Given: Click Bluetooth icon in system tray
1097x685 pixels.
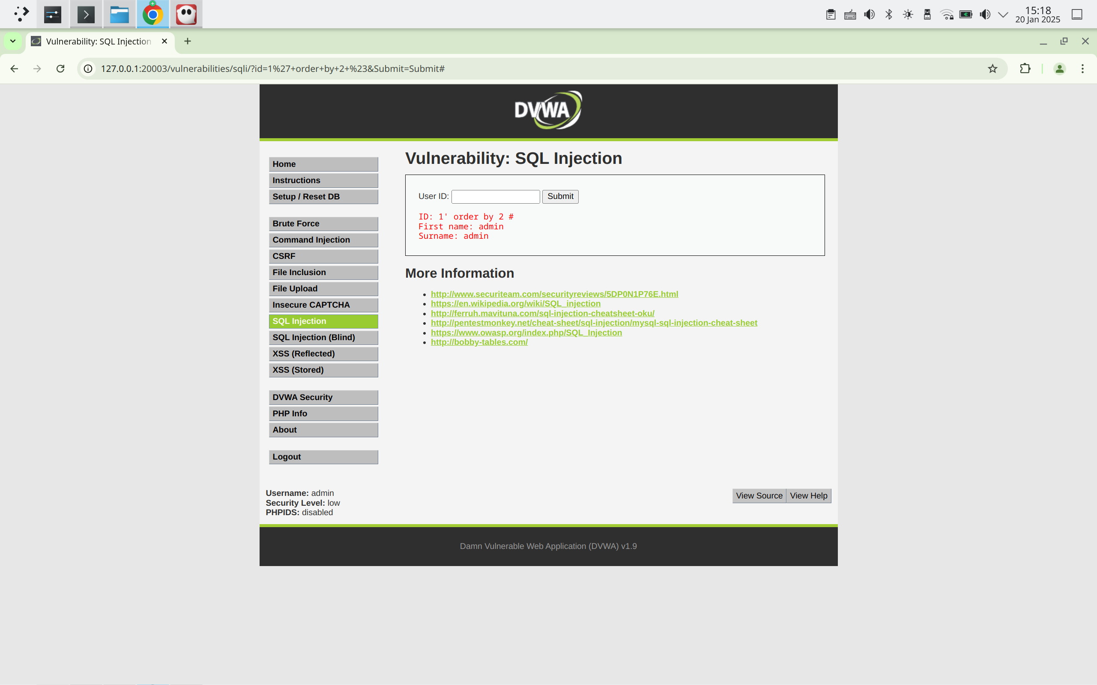Looking at the screenshot, I should [x=888, y=15].
